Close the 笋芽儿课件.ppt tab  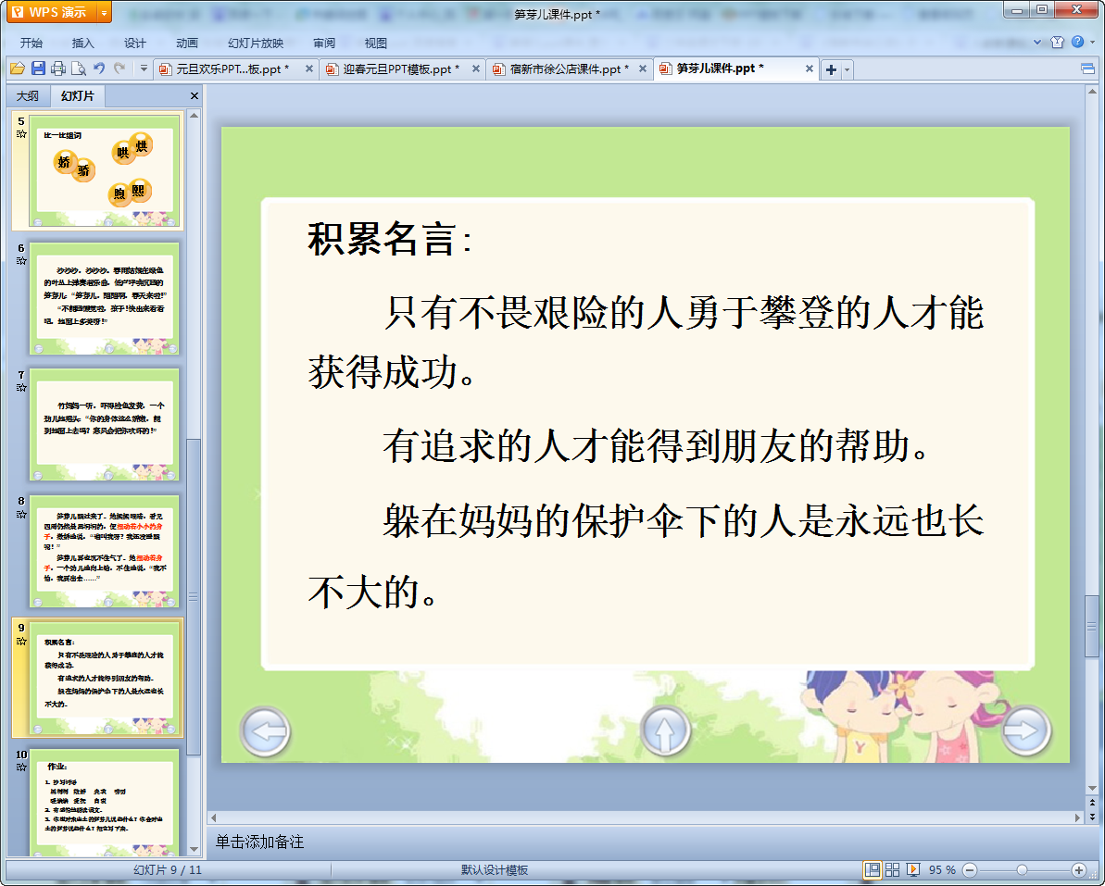[x=809, y=69]
